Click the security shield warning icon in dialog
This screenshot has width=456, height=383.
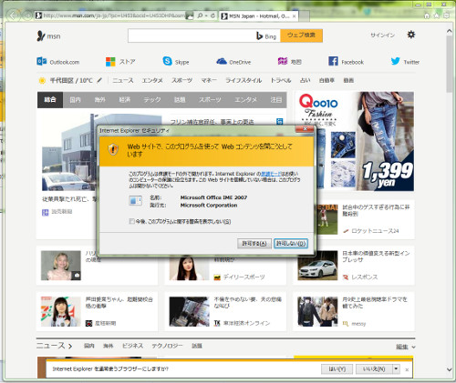click(113, 149)
